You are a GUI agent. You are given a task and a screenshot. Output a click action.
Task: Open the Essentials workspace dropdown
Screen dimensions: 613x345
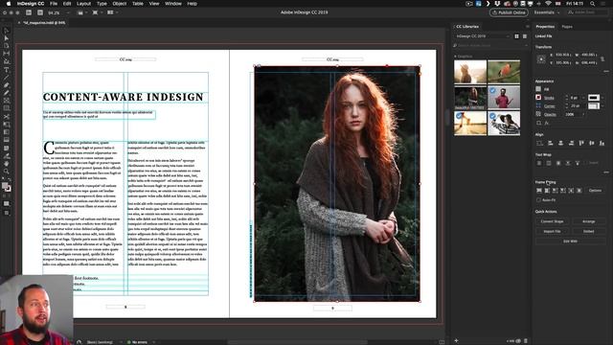pos(547,12)
